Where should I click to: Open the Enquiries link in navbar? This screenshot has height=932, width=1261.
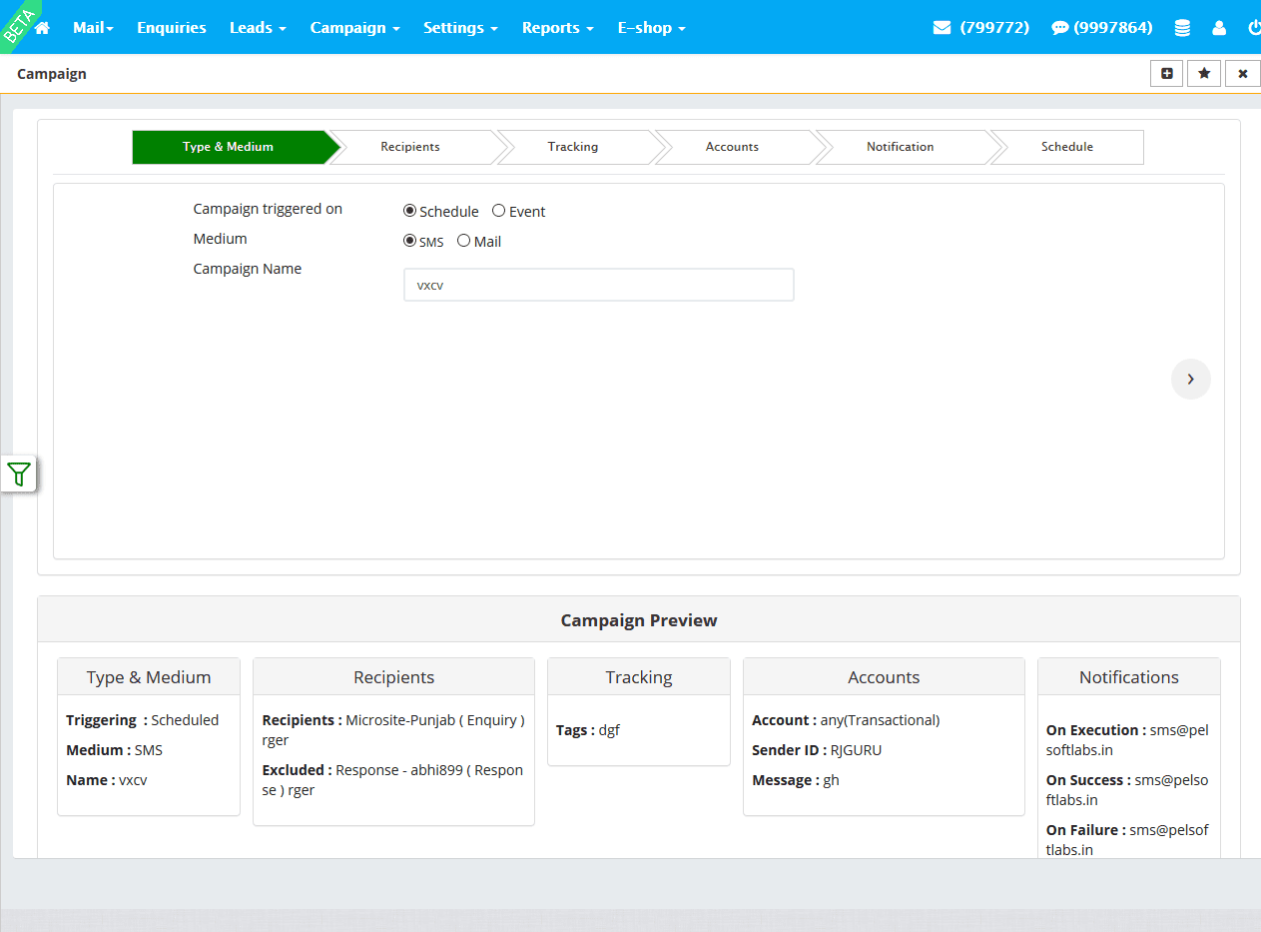[x=172, y=28]
